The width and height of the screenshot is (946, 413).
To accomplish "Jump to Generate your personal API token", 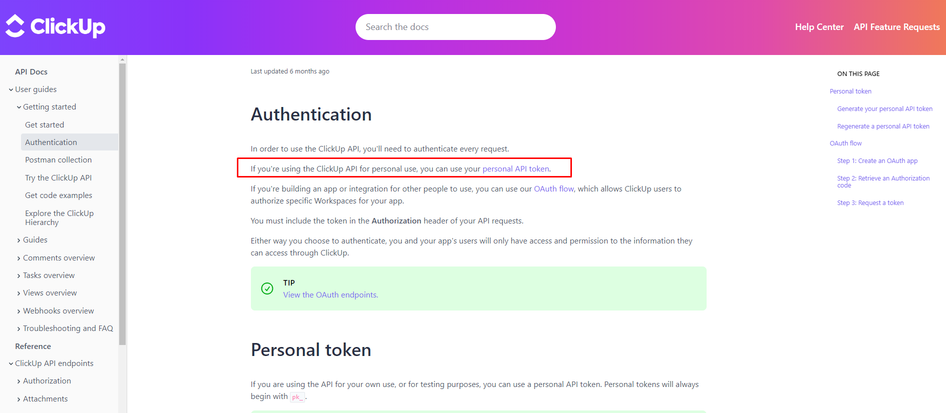I will point(884,109).
